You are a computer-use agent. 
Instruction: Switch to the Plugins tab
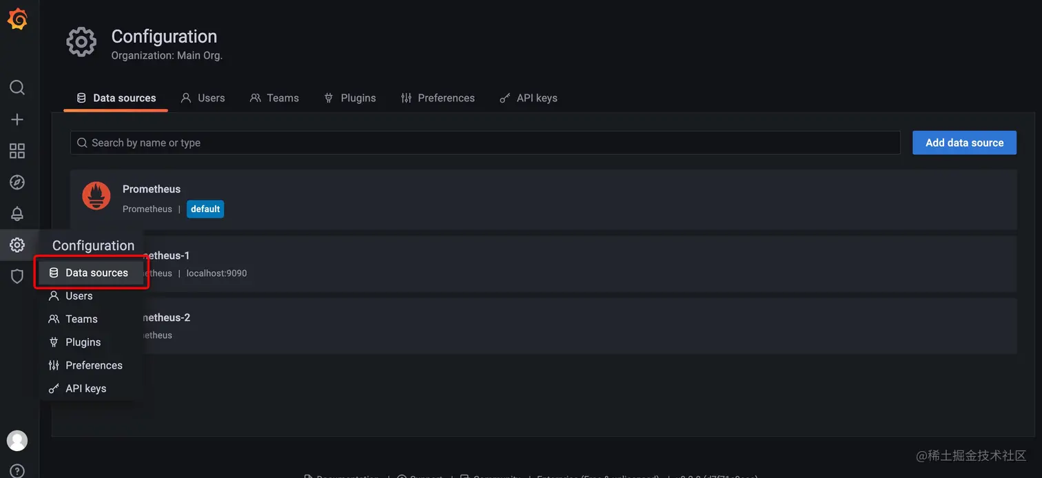click(x=350, y=98)
